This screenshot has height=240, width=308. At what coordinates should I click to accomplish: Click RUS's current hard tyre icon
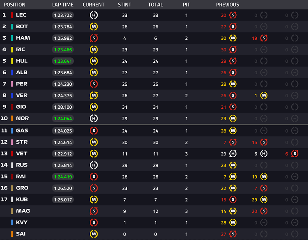pos(94,165)
